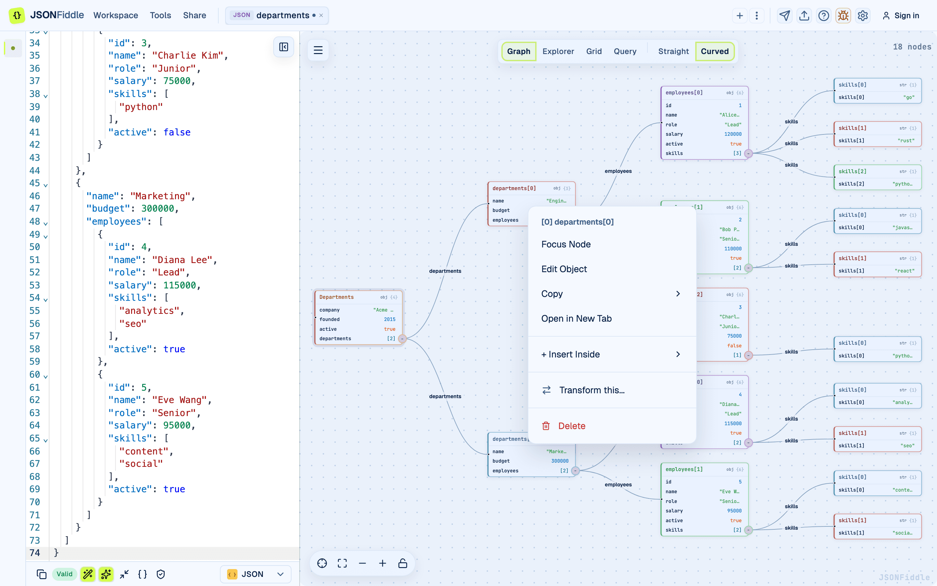Viewport: 937px width, 586px height.
Task: Click the Departments root node header
Action: (x=358, y=297)
